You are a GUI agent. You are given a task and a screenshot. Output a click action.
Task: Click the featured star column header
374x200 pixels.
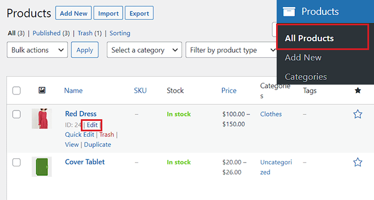(358, 90)
